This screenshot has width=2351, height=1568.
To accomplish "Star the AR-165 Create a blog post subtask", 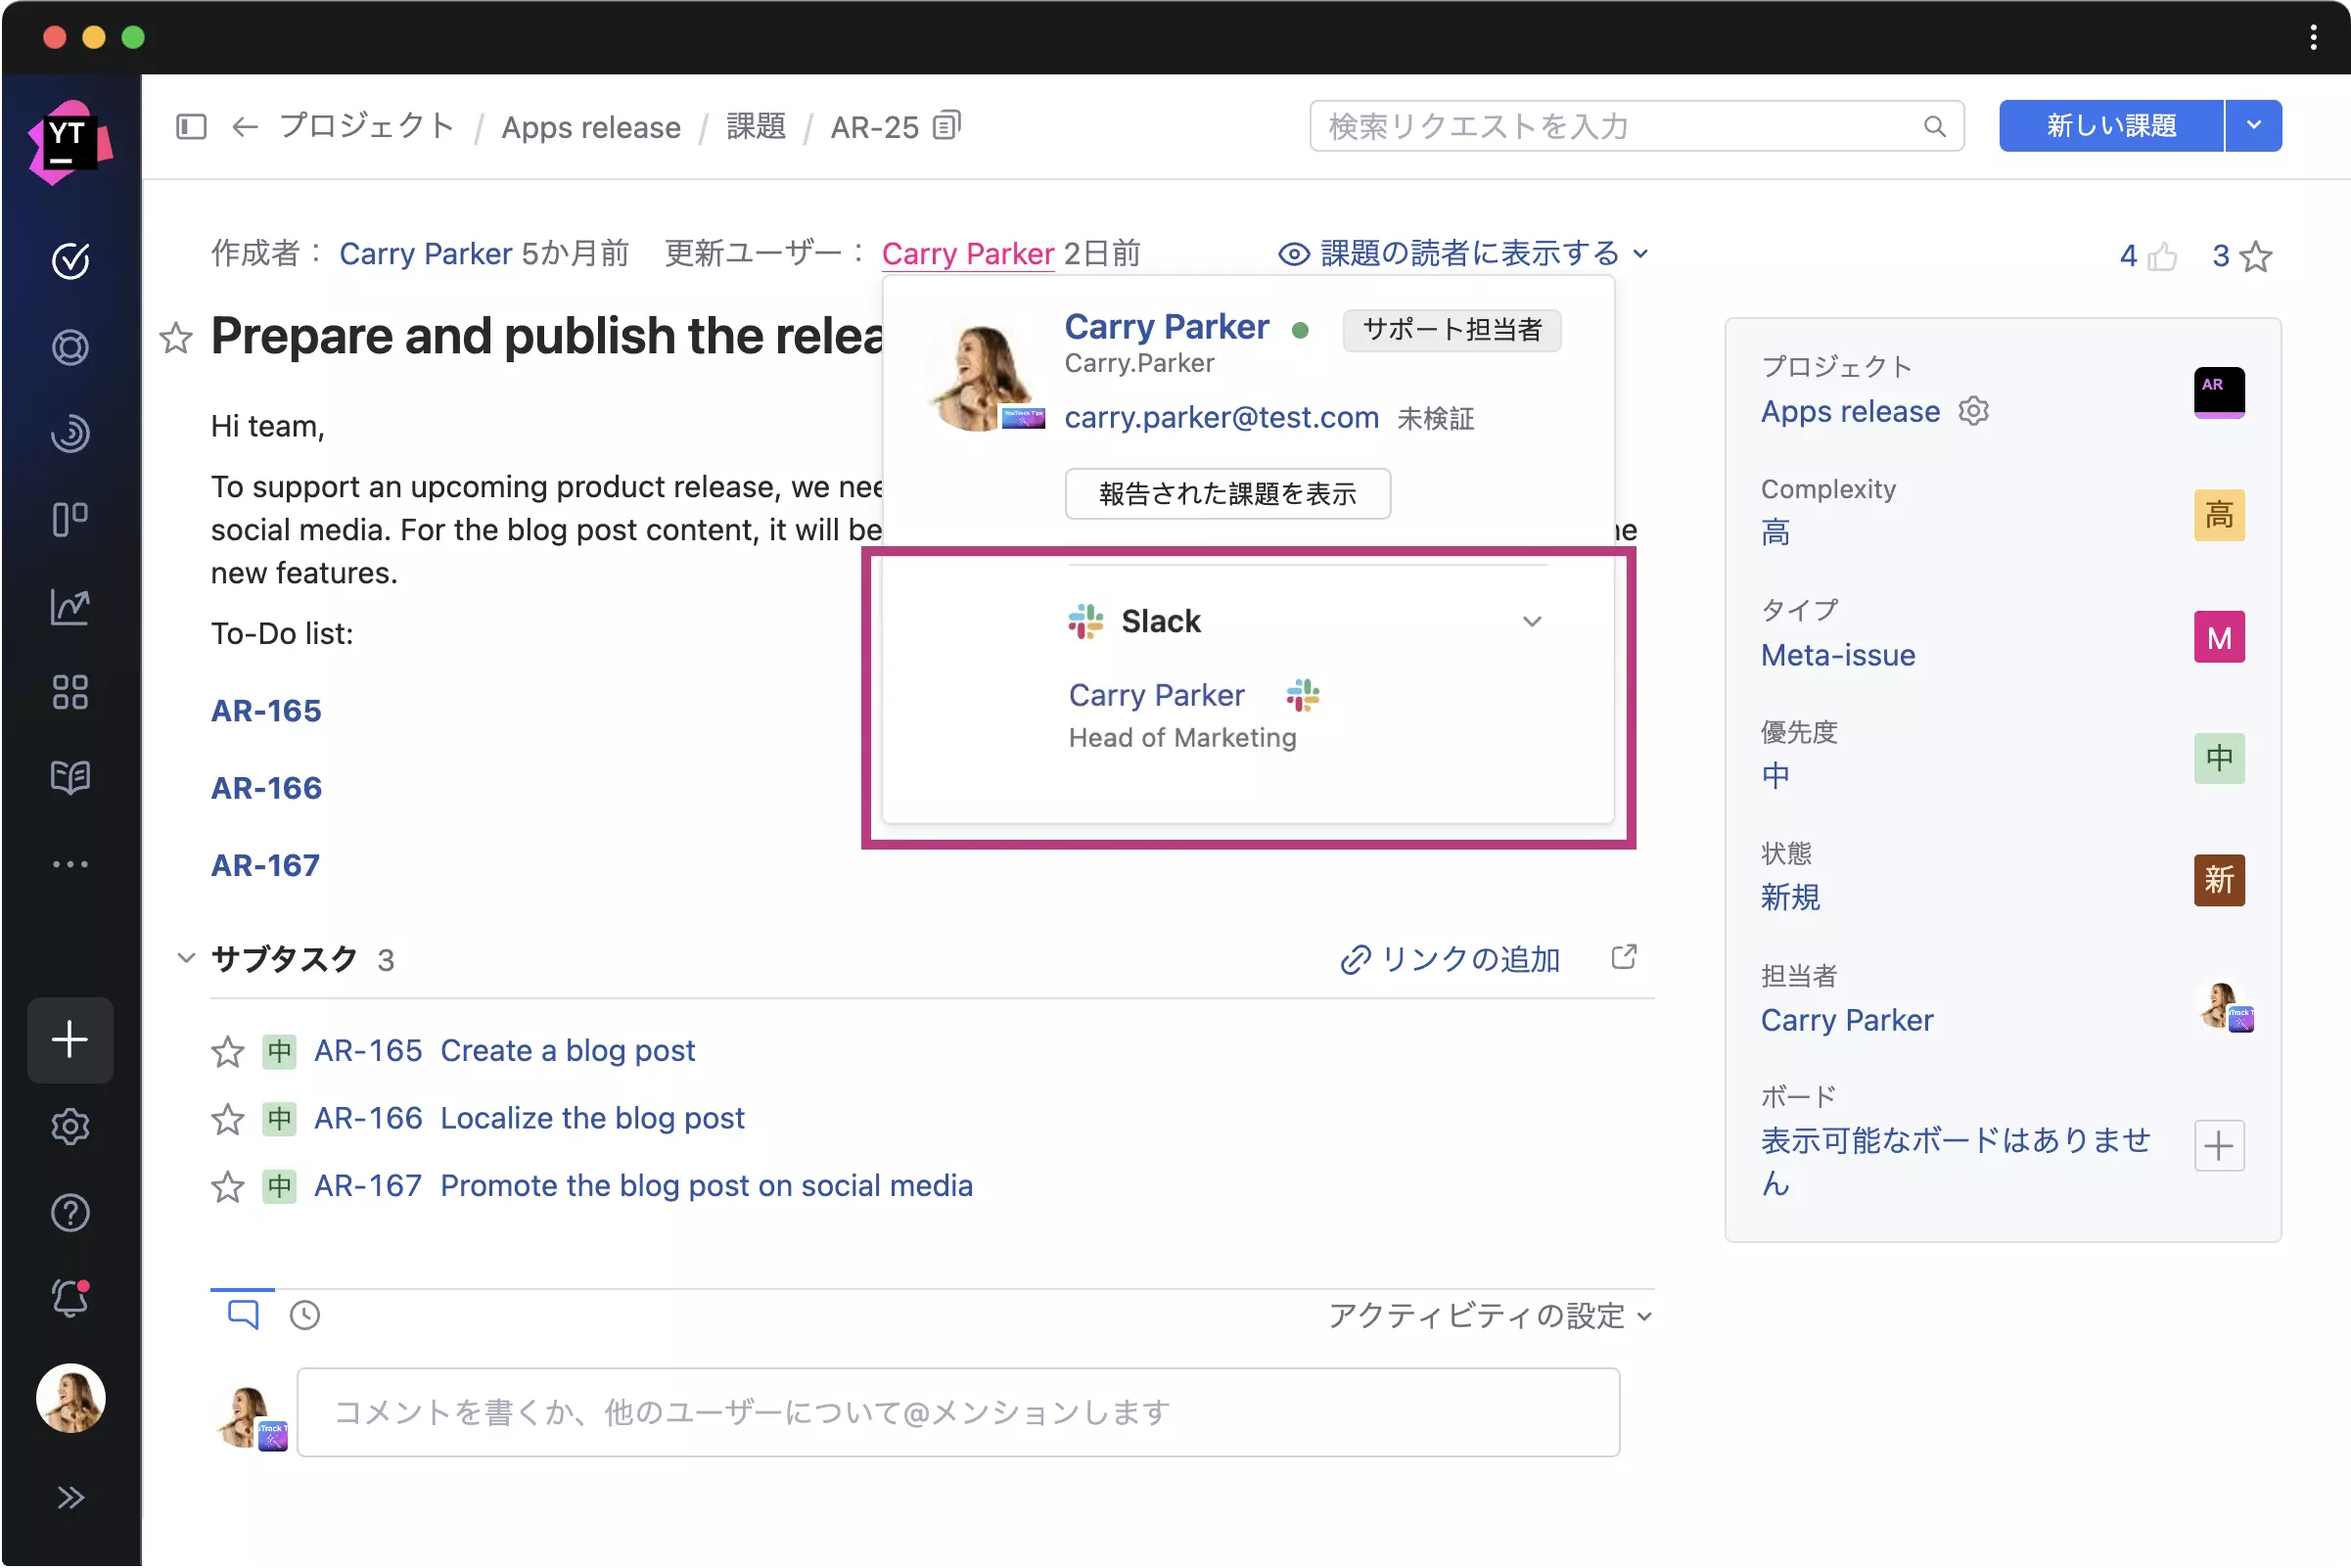I will click(228, 1051).
